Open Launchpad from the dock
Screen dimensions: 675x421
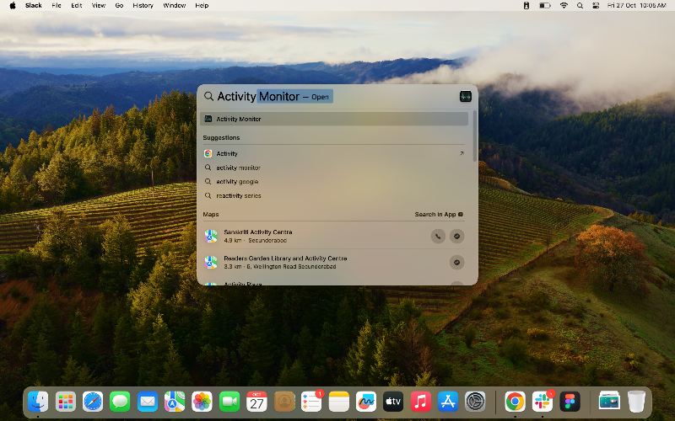click(66, 402)
